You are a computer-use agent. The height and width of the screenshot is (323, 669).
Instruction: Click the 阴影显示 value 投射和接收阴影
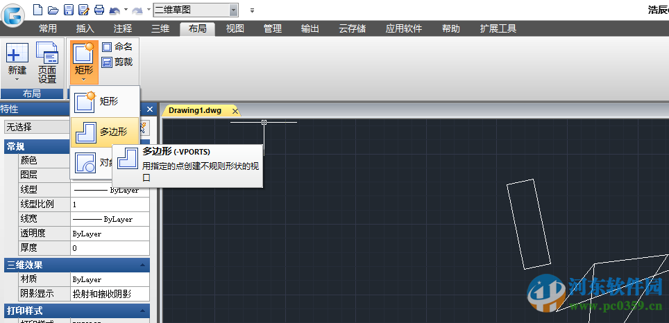coord(110,294)
